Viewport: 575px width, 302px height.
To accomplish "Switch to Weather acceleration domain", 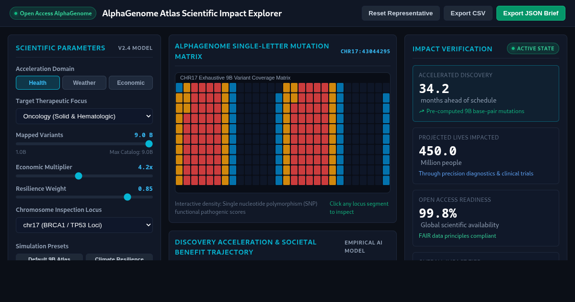I will pos(84,82).
